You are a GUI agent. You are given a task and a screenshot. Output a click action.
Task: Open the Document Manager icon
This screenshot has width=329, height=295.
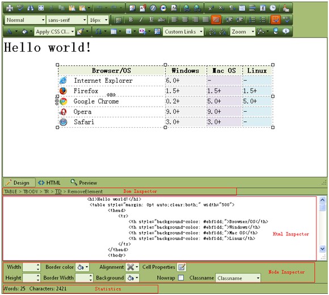point(143,8)
